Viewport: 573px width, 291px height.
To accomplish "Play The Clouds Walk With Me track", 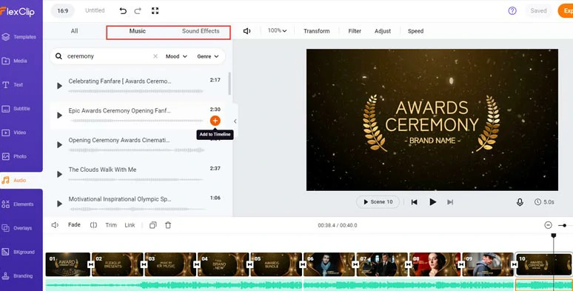I will [59, 175].
